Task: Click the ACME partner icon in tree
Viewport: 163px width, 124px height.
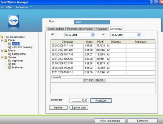Action: [x=9, y=43]
